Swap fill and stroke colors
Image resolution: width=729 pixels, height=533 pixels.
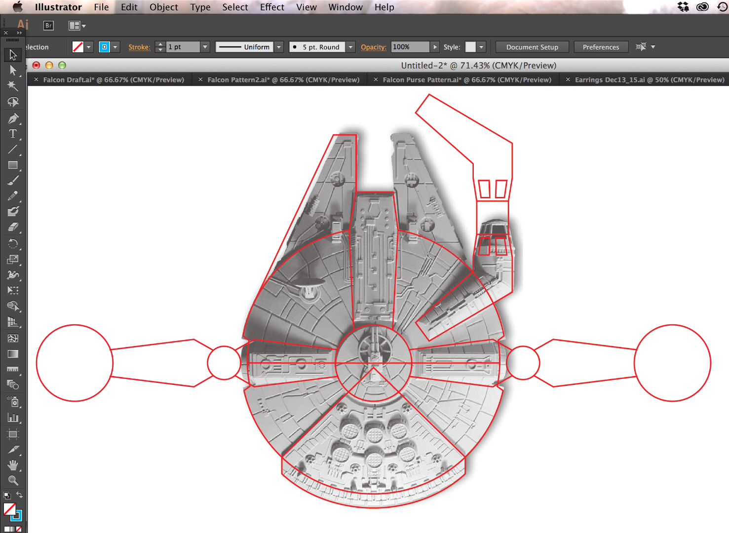click(20, 495)
